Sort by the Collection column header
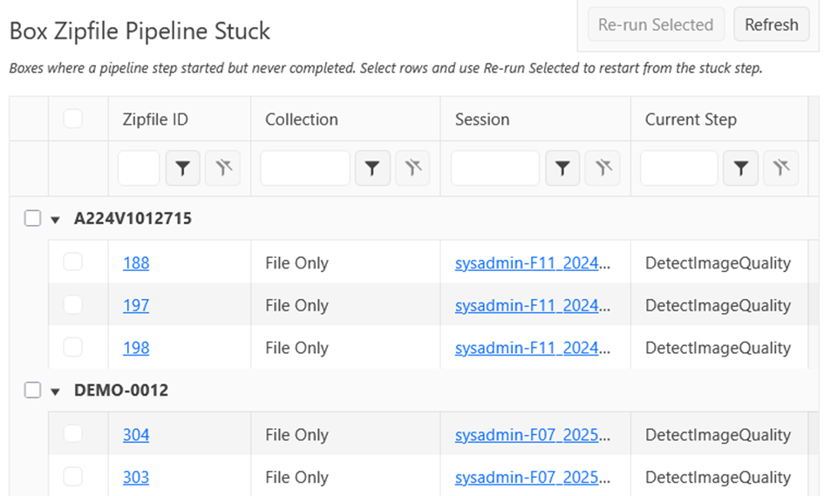The height and width of the screenshot is (496, 824). point(302,119)
